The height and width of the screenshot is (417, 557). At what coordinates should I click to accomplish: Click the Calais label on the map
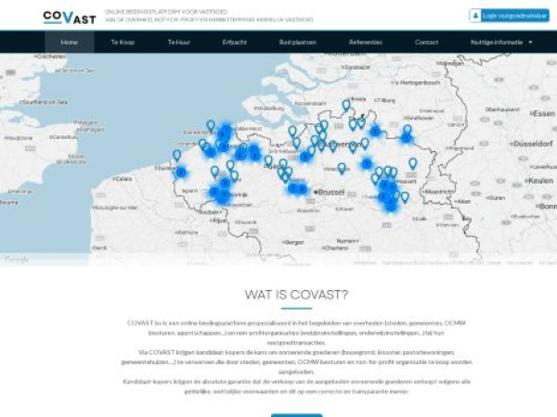[123, 179]
